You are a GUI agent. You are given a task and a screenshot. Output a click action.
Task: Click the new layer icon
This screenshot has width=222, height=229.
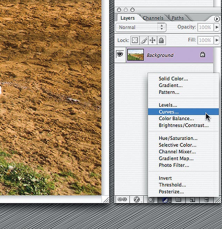coord(192,199)
